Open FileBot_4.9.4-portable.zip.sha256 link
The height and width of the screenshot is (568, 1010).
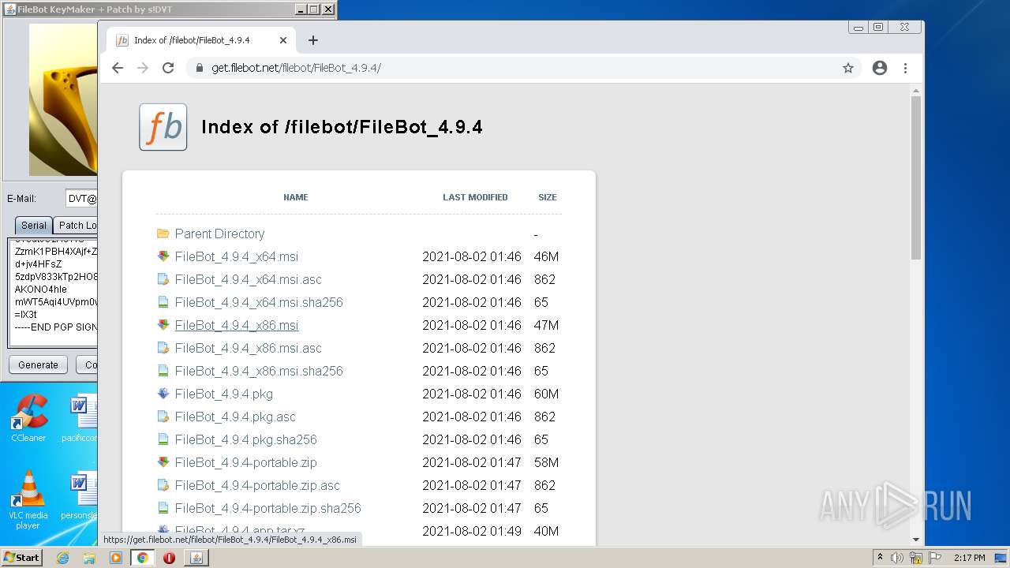pos(268,508)
